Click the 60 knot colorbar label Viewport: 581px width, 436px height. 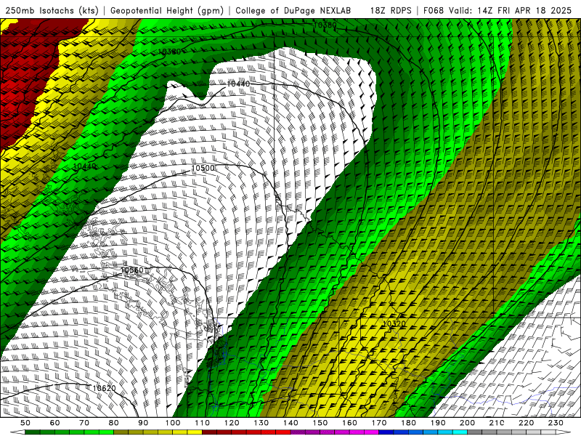[54, 423]
